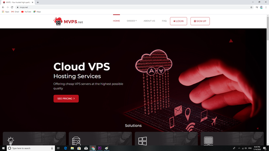Reload the current page
Viewport: 269px width, 151px height.
point(12,7)
